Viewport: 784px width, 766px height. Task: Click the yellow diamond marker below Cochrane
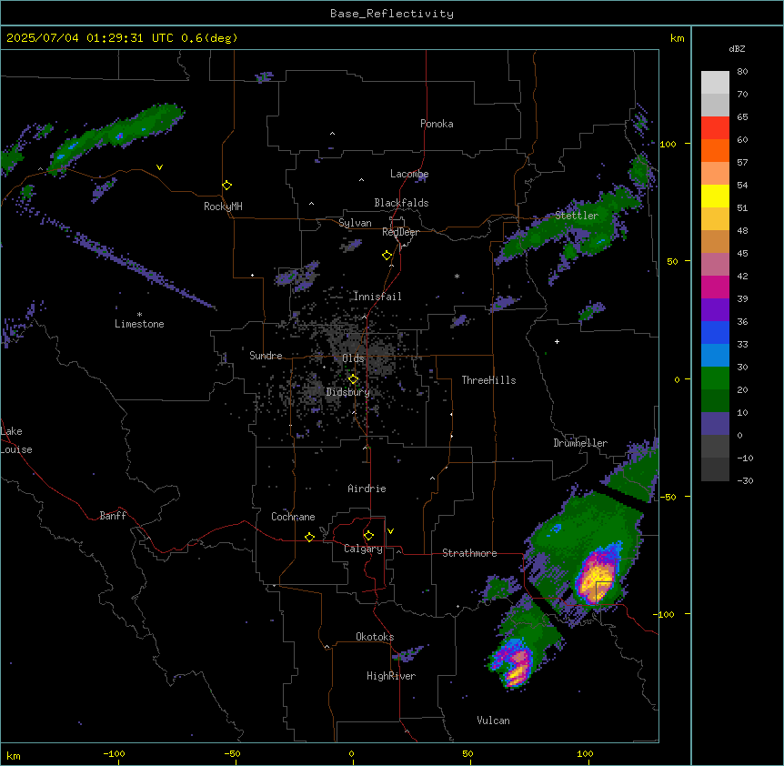pyautogui.click(x=309, y=537)
